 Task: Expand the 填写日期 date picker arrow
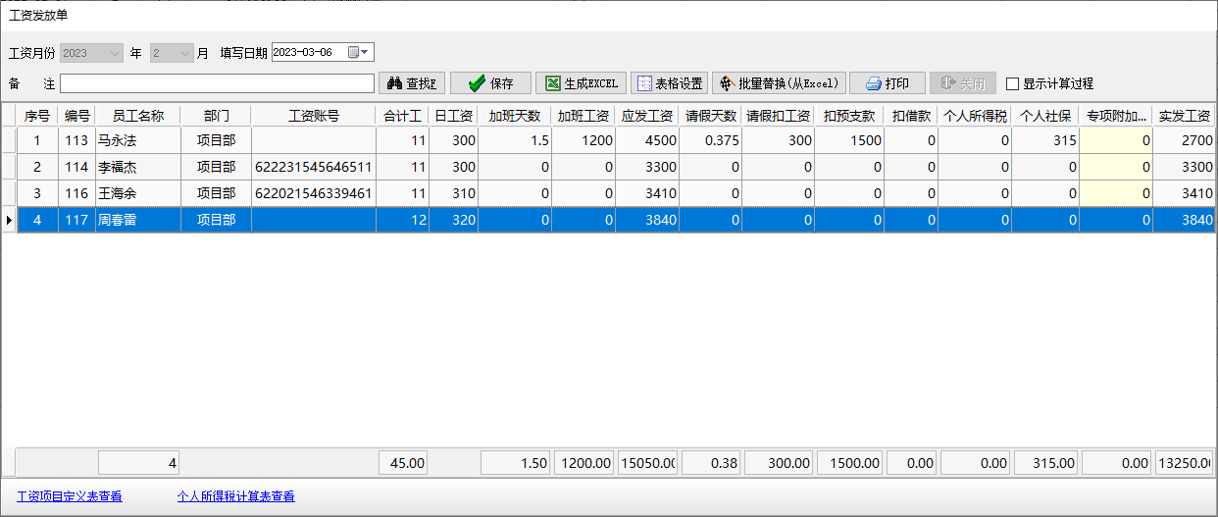(366, 53)
